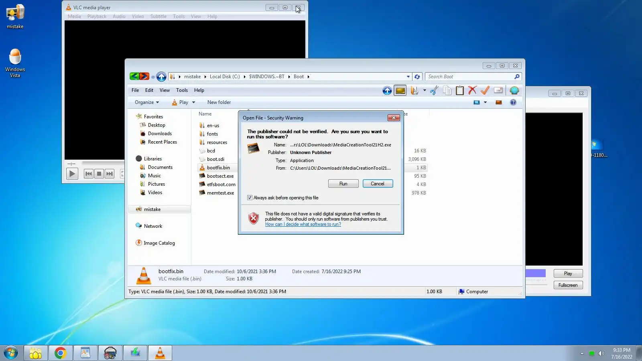Cut selection with the scissors icon
The width and height of the screenshot is (642, 361).
pos(434,91)
